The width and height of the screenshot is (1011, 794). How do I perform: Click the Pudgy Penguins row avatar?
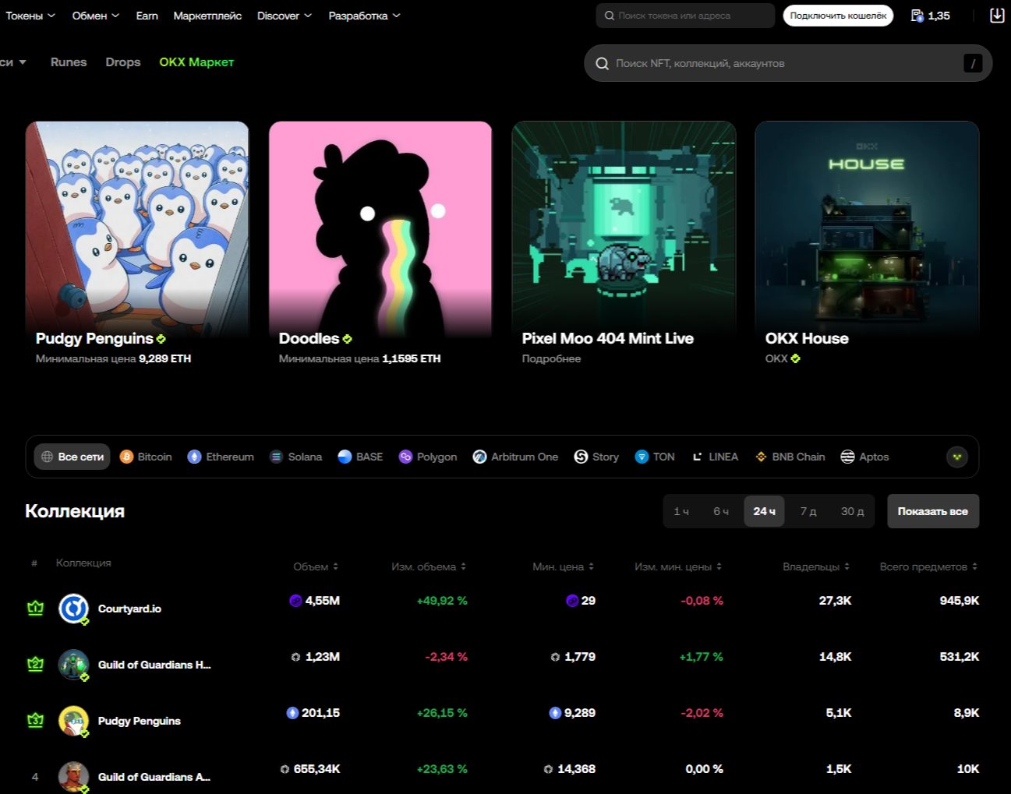point(73,721)
